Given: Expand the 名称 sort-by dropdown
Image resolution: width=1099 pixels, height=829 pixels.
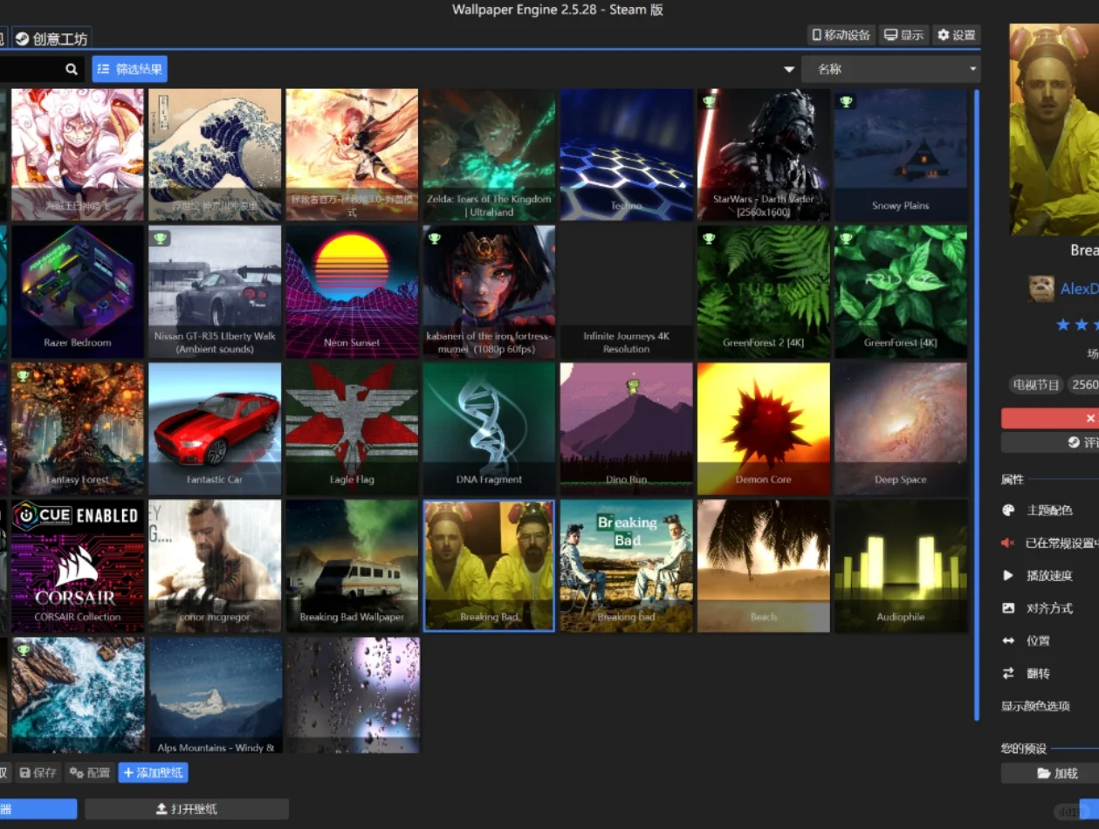Looking at the screenshot, I should [891, 69].
